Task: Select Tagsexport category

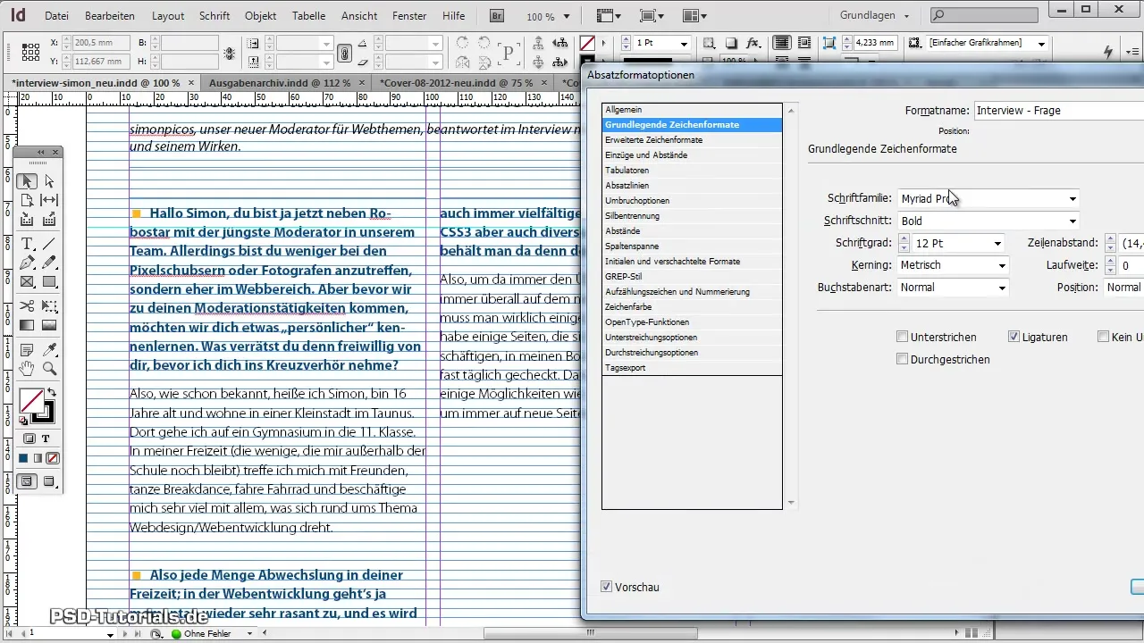Action: point(692,367)
